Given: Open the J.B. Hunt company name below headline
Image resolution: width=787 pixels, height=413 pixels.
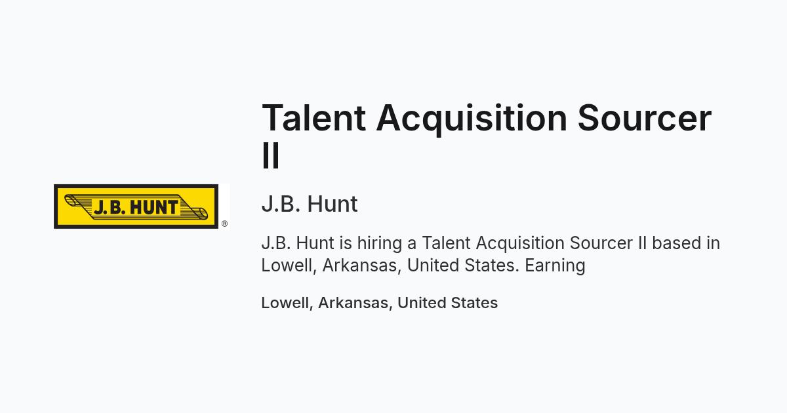Looking at the screenshot, I should [x=310, y=204].
